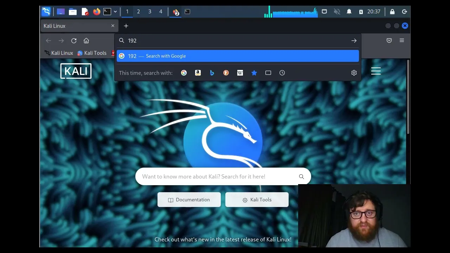The width and height of the screenshot is (450, 253).
Task: Reload the current page
Action: click(74, 41)
